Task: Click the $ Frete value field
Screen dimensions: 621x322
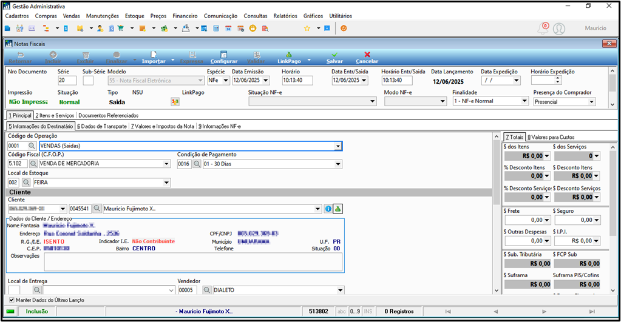Action: pos(527,220)
